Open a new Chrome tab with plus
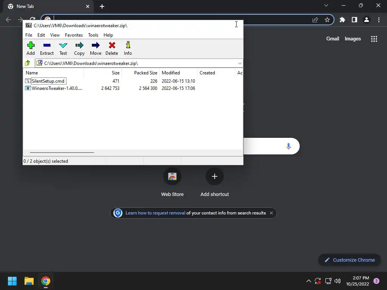Image resolution: width=387 pixels, height=290 pixels. click(102, 6)
